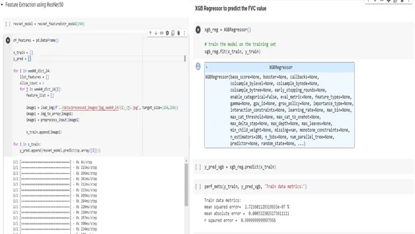
Task: Collapse the XGBRegressor output box header arrow
Action: (207, 67)
